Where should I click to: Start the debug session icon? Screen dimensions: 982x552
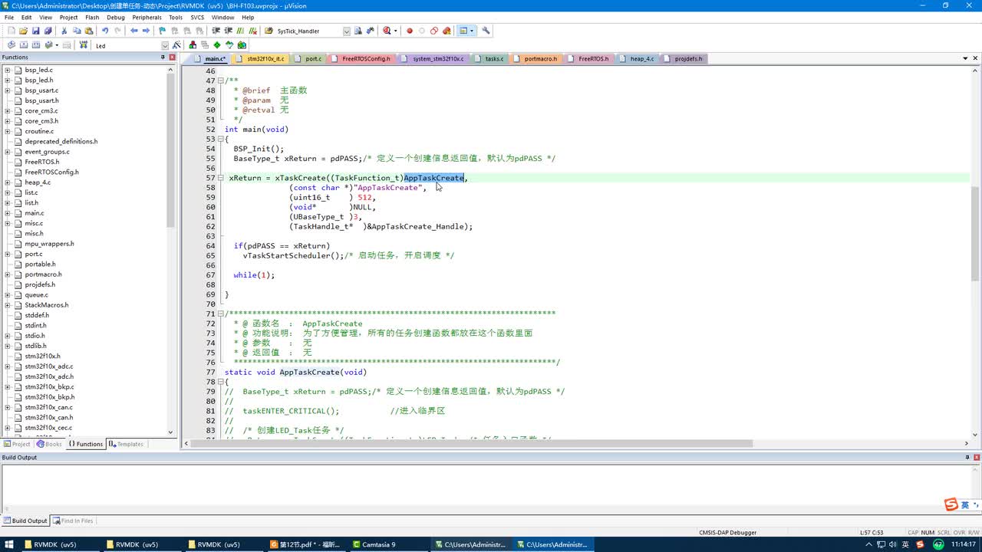(x=387, y=31)
